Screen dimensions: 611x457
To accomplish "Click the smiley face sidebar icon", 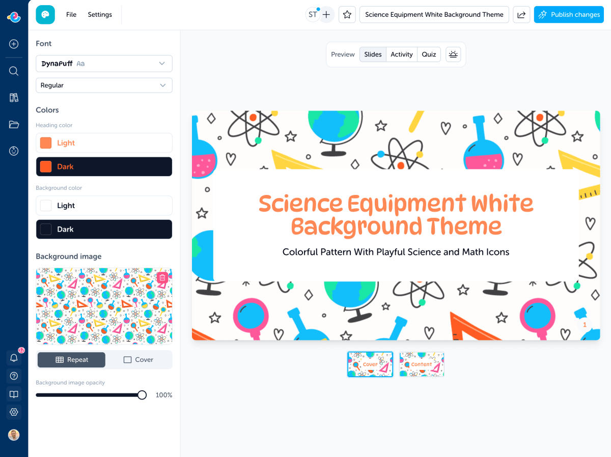I will click(14, 151).
